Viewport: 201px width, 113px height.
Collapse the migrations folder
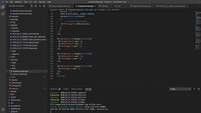click(15, 31)
